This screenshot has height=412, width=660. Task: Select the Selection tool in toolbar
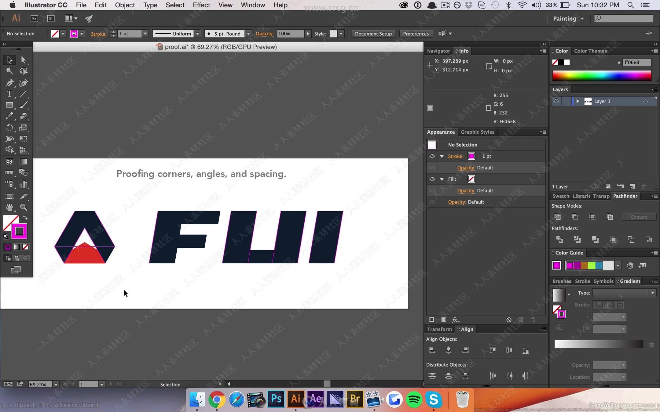tap(9, 60)
